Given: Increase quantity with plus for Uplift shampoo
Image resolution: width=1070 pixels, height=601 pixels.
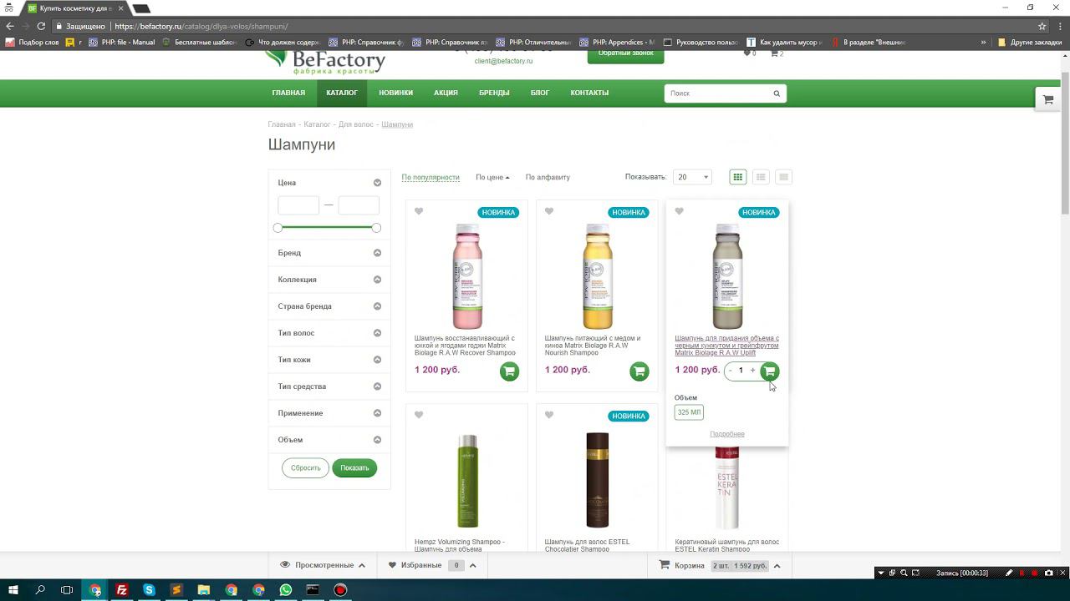Looking at the screenshot, I should (x=752, y=371).
